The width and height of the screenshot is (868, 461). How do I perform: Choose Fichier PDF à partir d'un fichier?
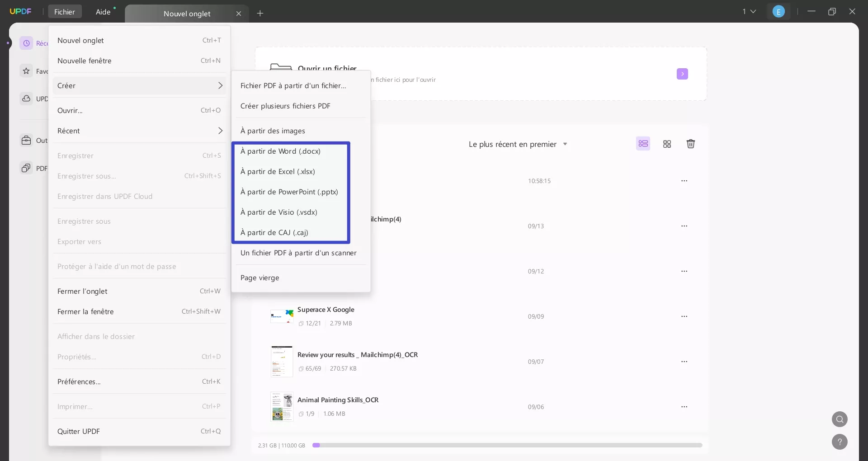coord(301,85)
